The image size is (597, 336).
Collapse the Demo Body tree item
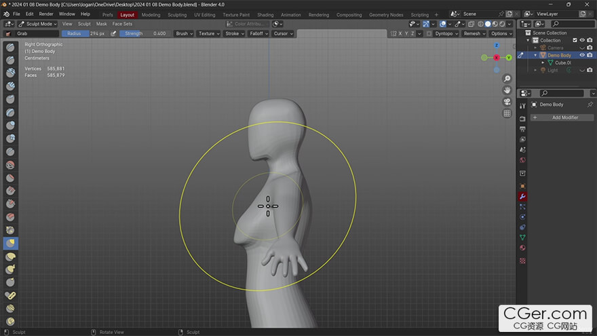[x=535, y=55]
